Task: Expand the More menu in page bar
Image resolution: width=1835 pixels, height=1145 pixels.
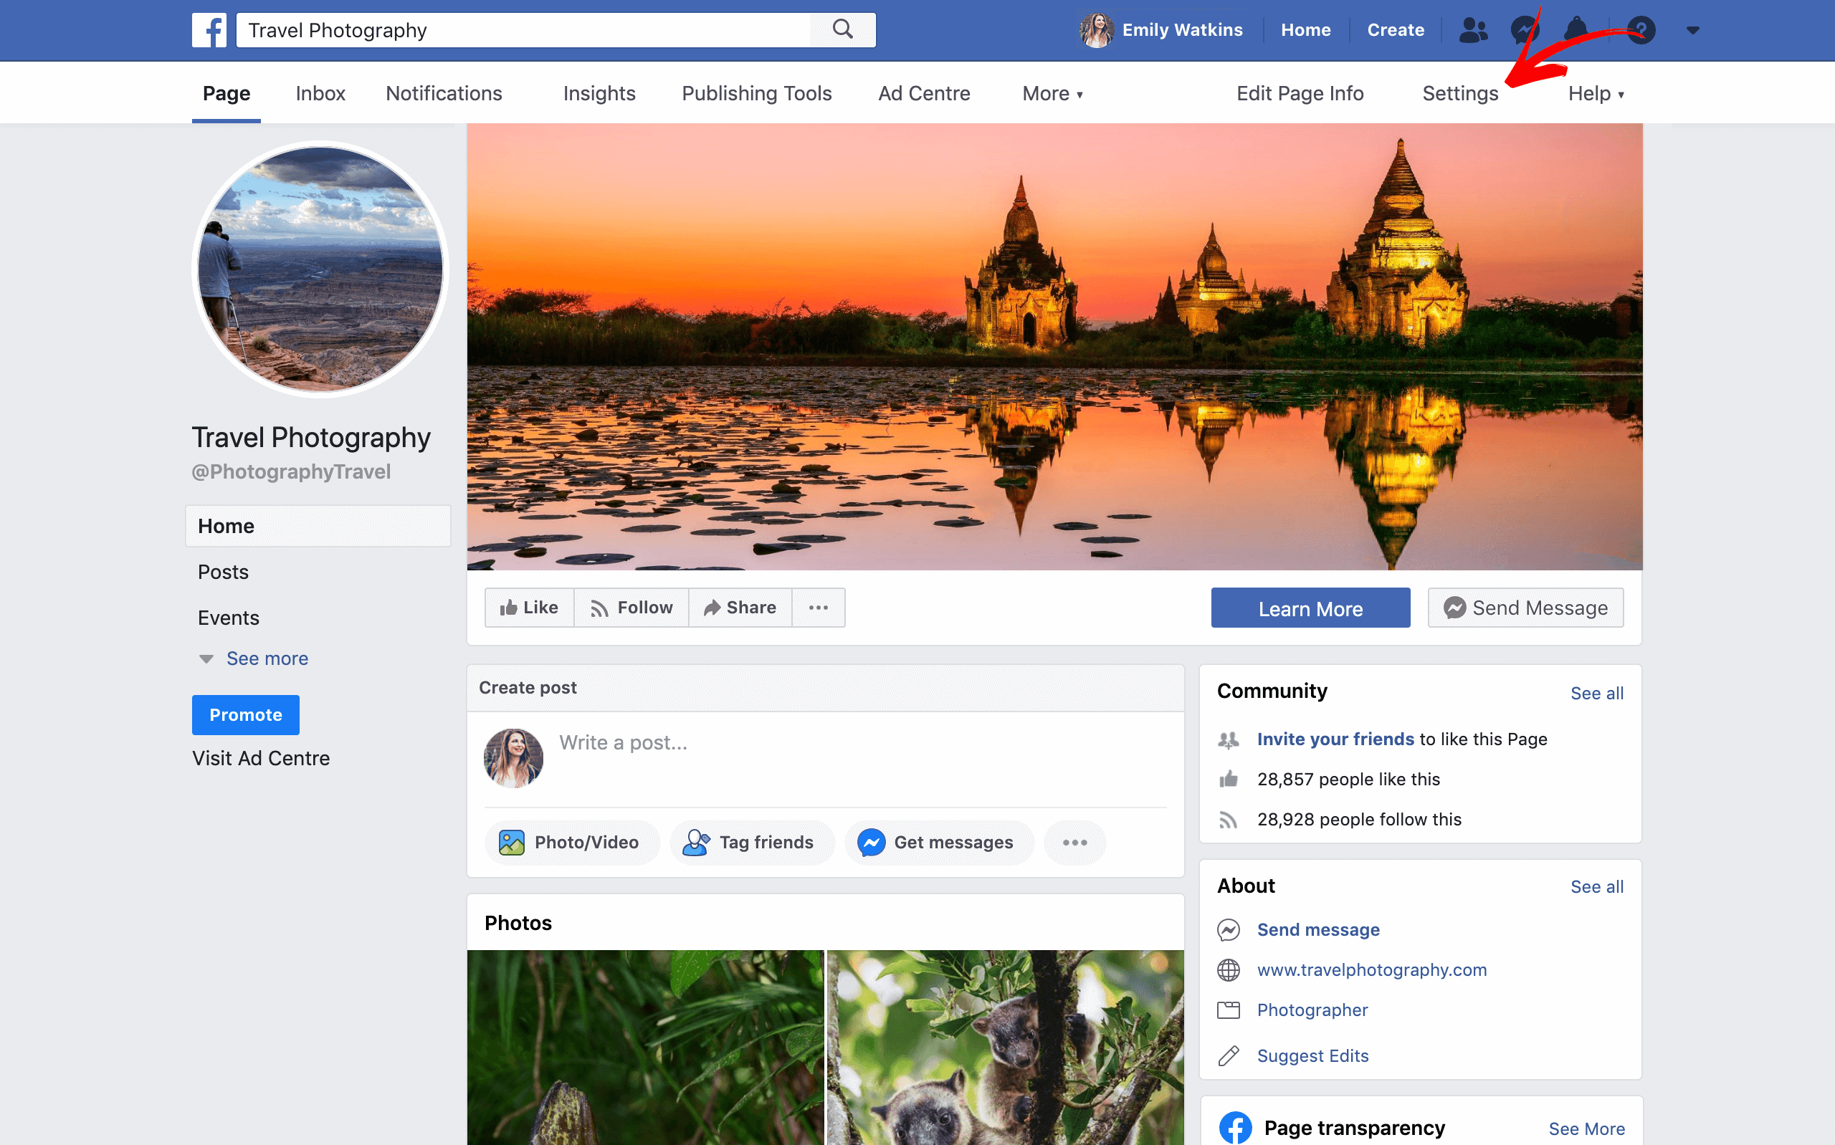Action: coord(1052,93)
